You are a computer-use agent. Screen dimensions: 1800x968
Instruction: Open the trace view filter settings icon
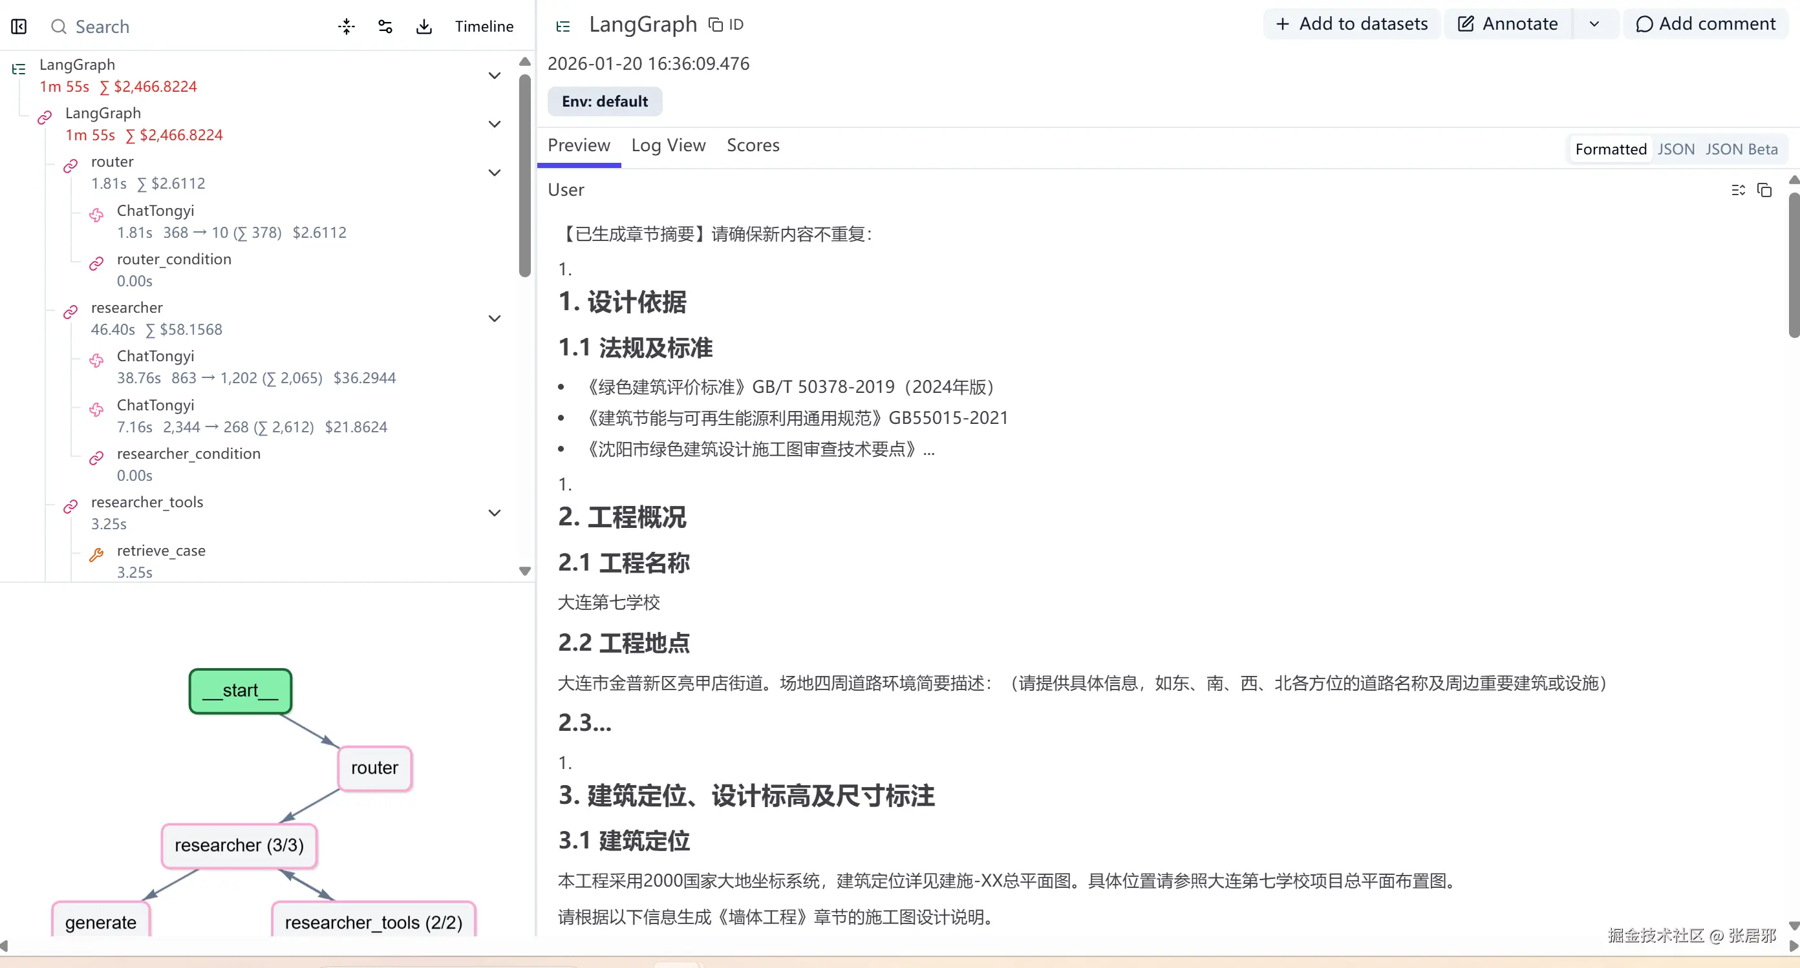point(385,26)
